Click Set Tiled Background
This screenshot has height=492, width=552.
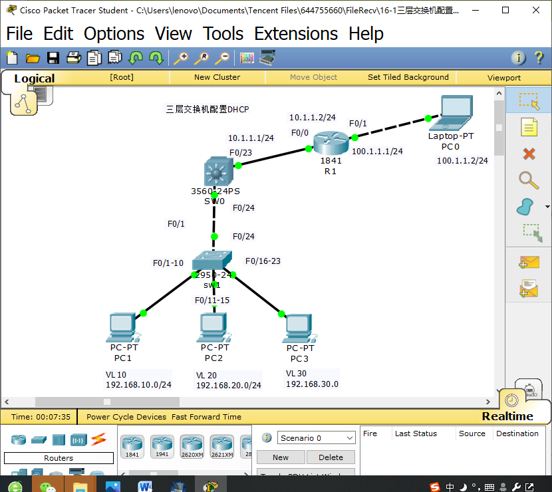[x=408, y=77]
